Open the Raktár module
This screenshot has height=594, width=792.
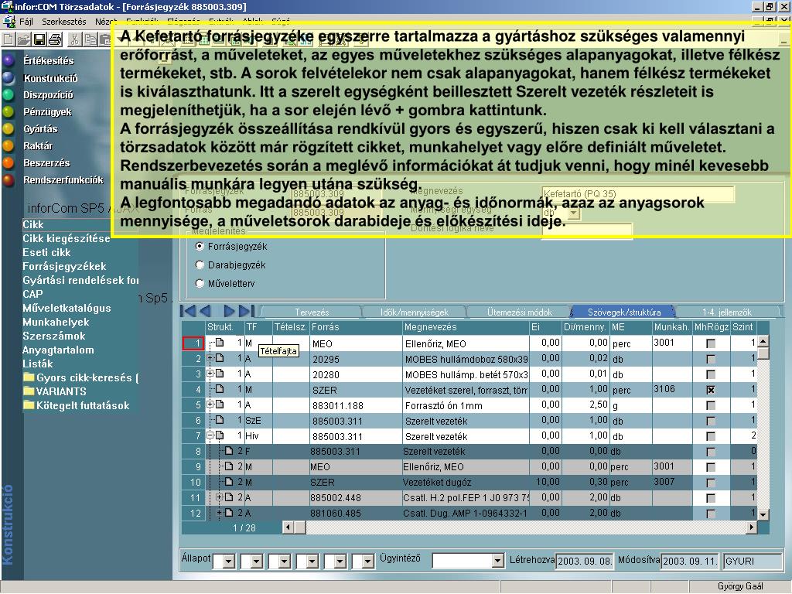coord(38,146)
